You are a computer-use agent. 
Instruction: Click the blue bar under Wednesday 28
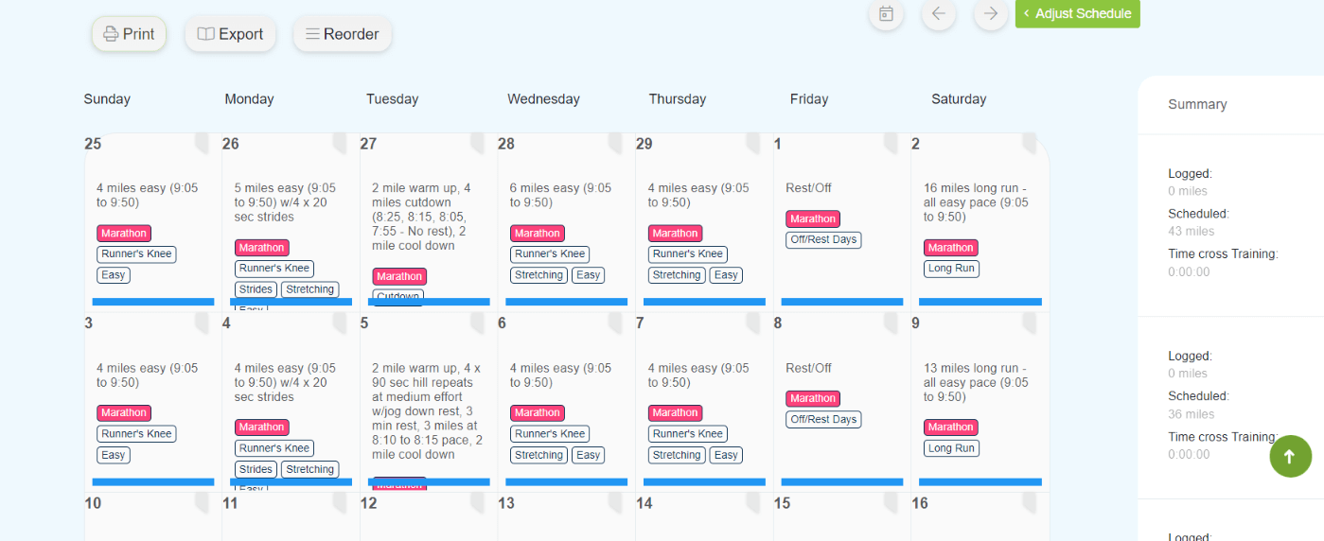pos(566,302)
